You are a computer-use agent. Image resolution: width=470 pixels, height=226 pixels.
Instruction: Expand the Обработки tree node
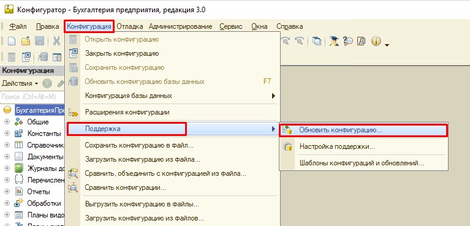pos(7,203)
